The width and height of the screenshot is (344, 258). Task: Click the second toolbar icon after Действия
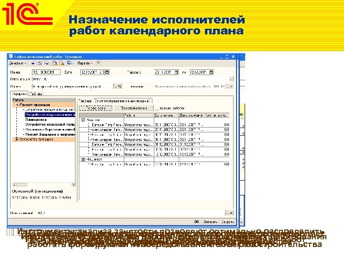coord(40,64)
